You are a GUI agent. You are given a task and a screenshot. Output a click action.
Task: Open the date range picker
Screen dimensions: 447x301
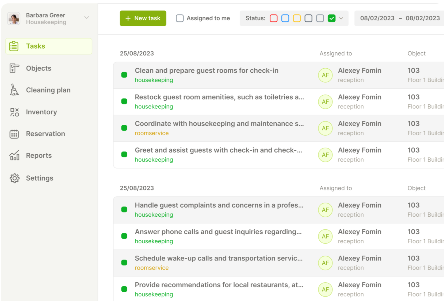click(400, 18)
